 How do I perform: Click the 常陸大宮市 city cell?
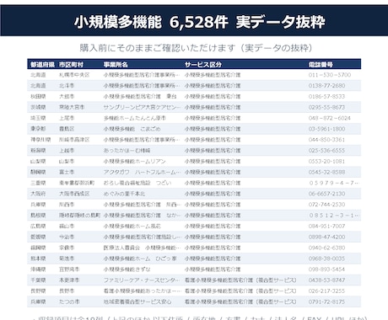(x=72, y=107)
